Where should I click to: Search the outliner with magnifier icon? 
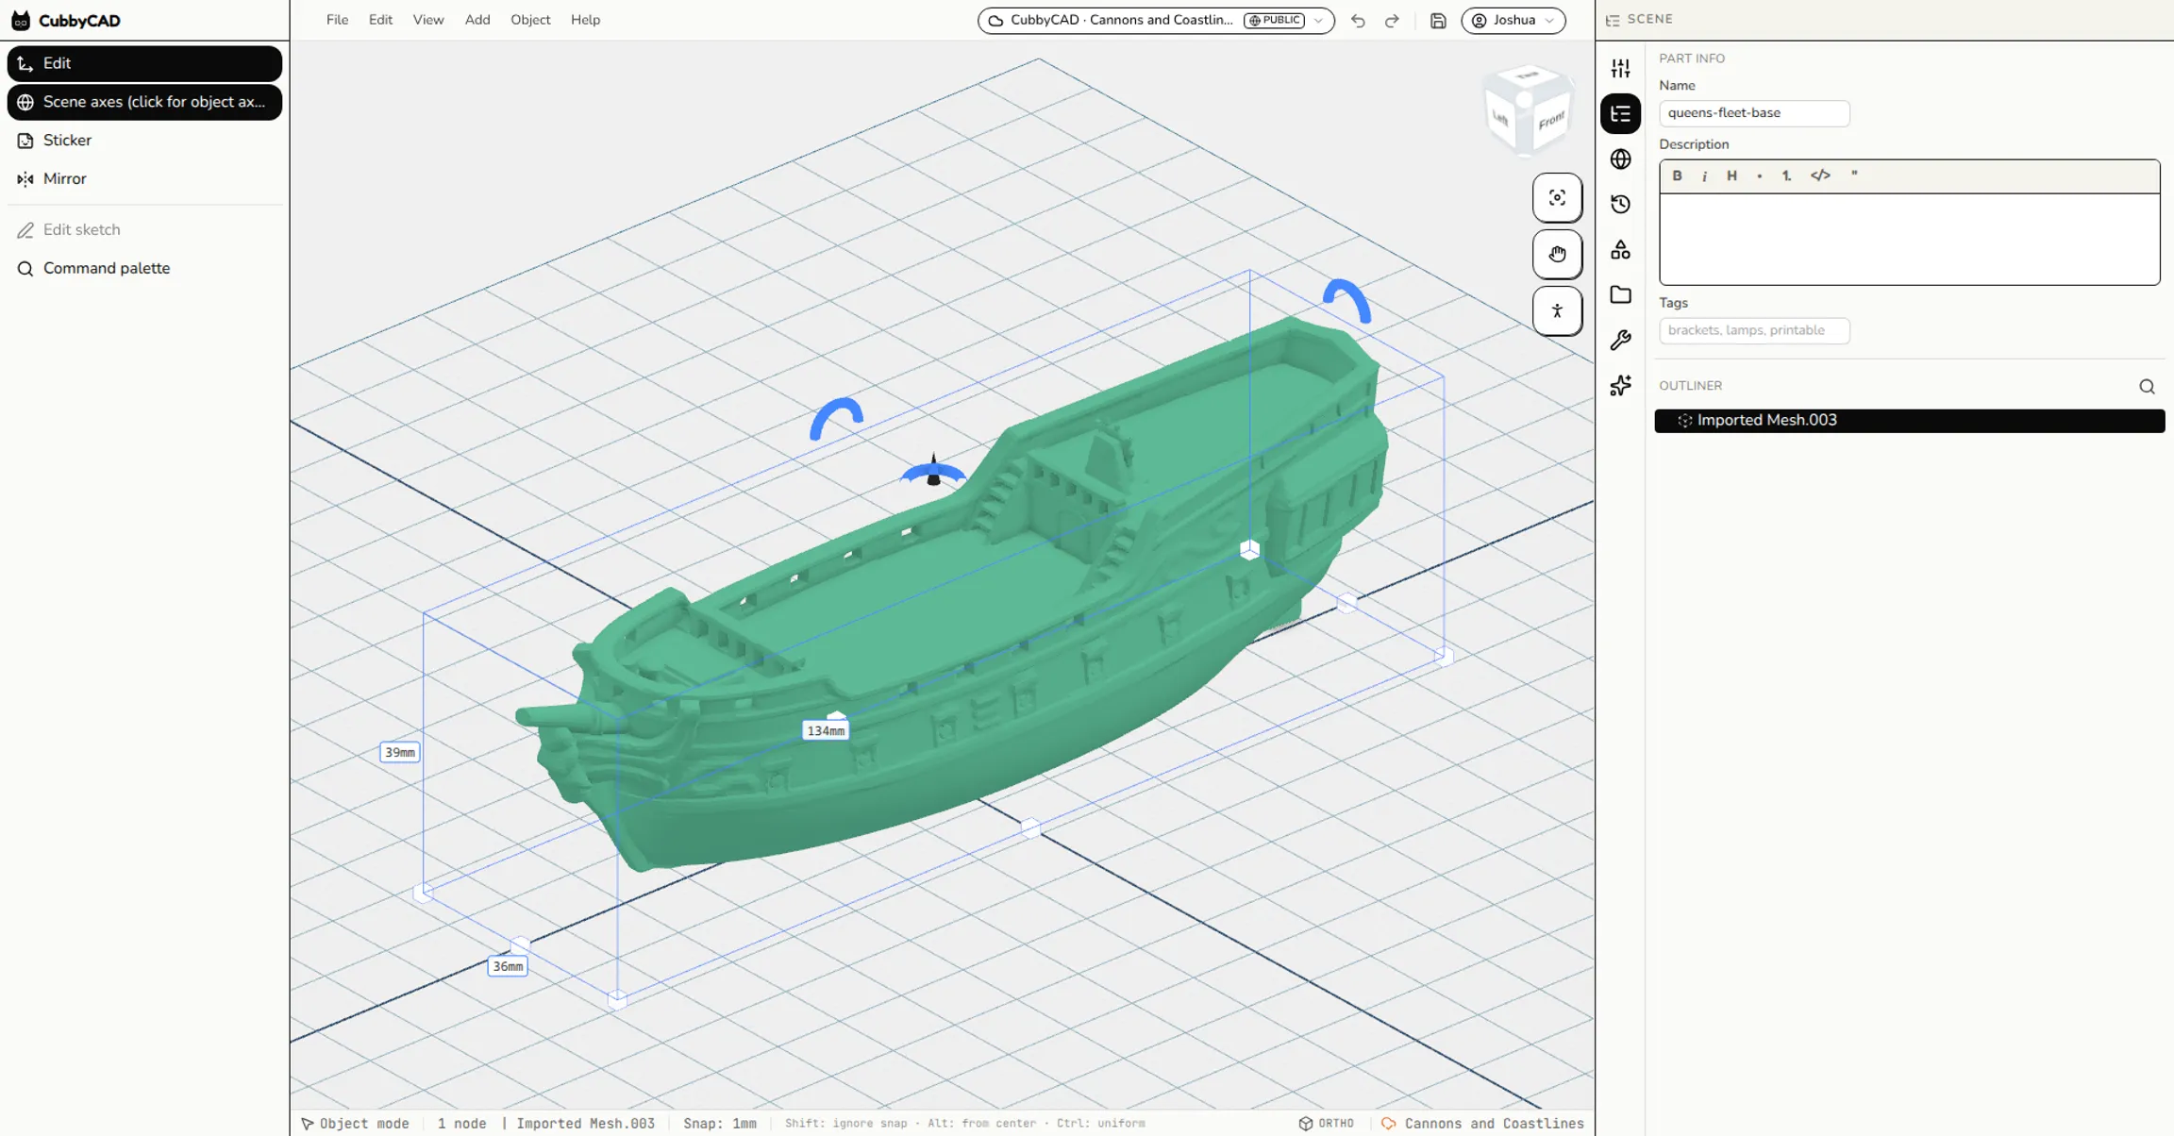point(2147,387)
